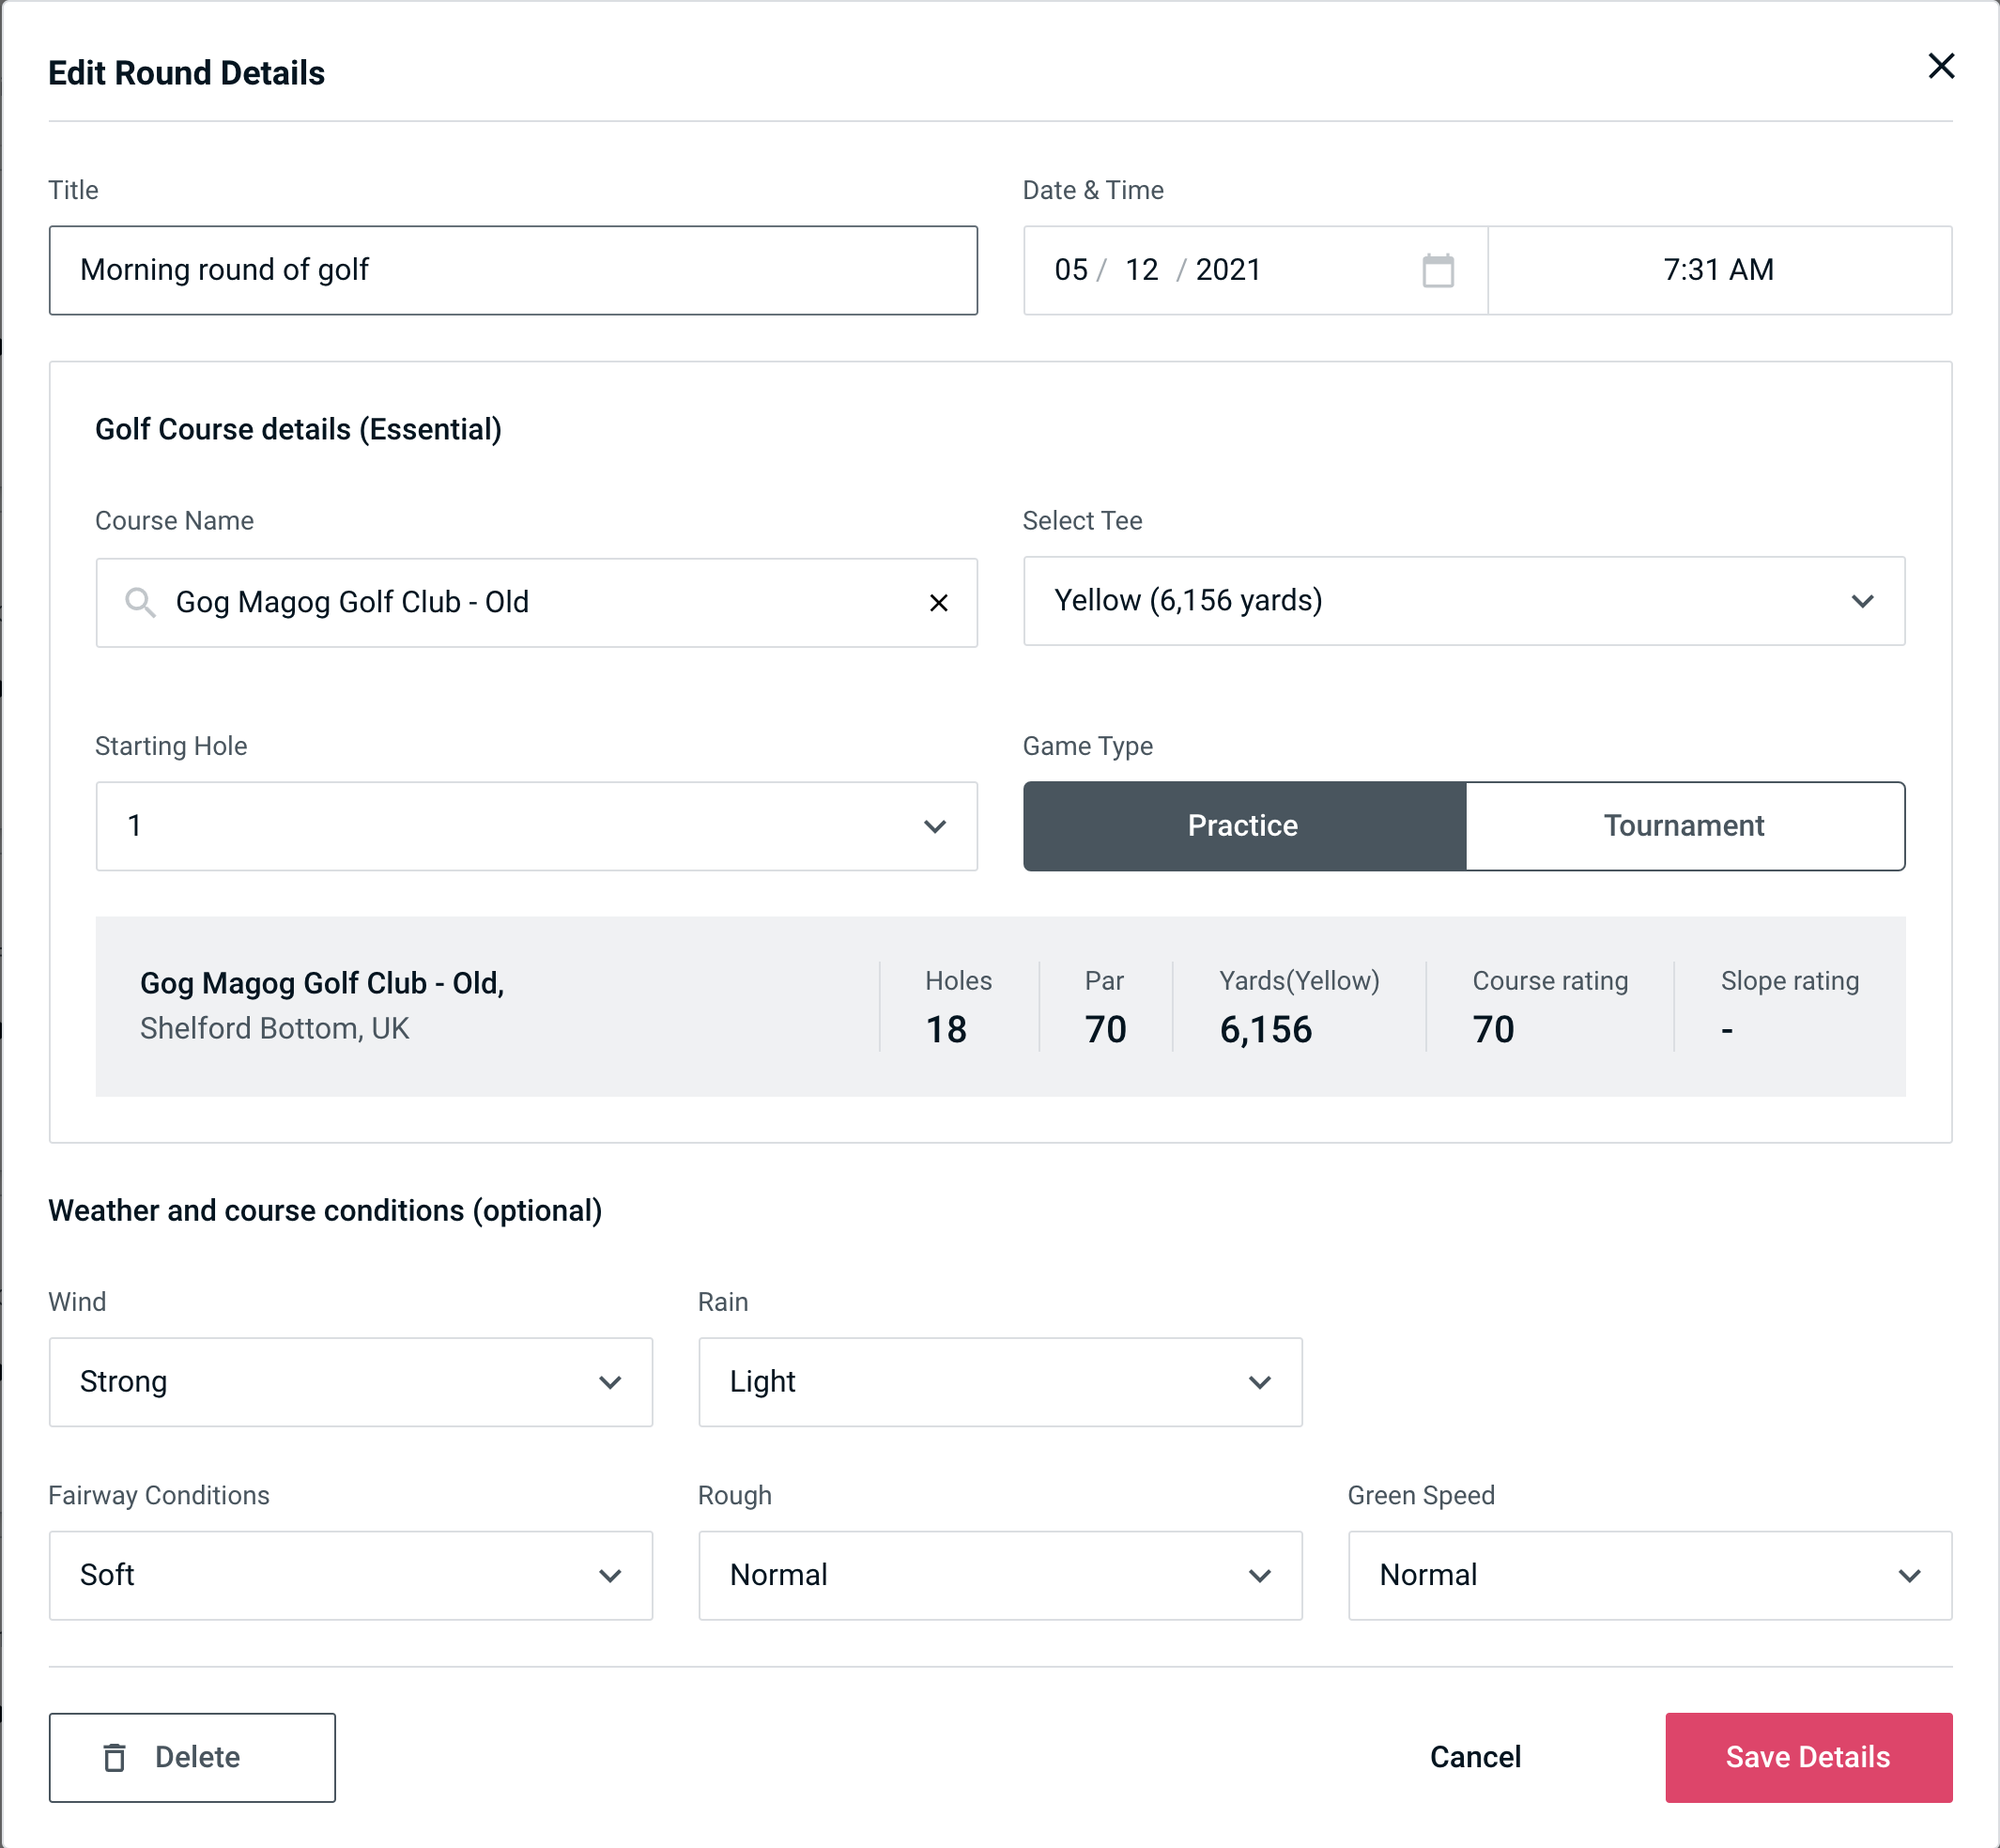Toggle Game Type to Practice

pos(1244,825)
